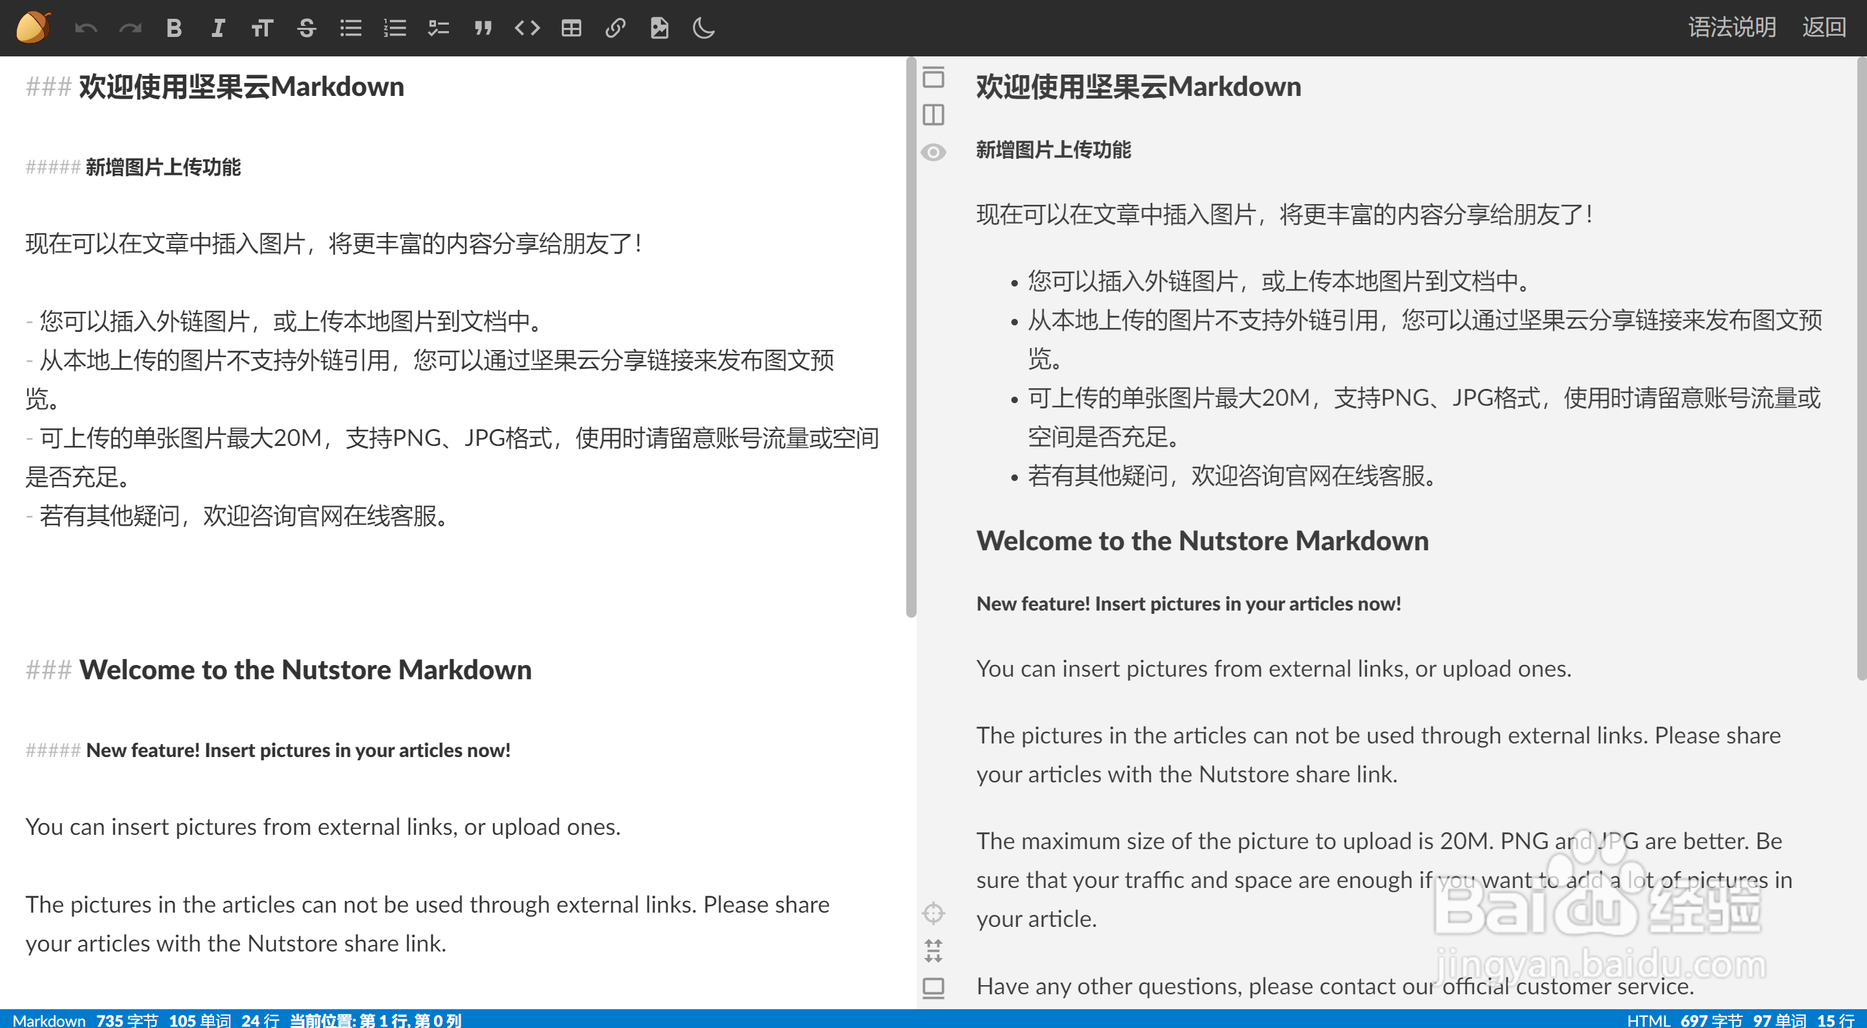Screen dimensions: 1867x1028
Task: Redo the last edit
Action: pyautogui.click(x=130, y=29)
